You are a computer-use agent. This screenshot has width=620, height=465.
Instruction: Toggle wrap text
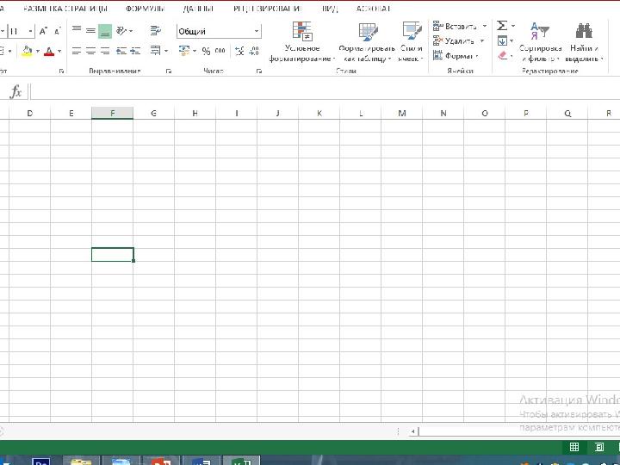click(x=155, y=30)
